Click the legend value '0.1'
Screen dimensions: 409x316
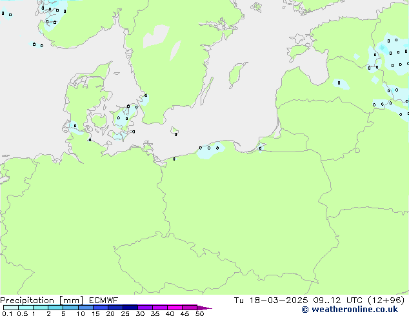click(x=7, y=313)
